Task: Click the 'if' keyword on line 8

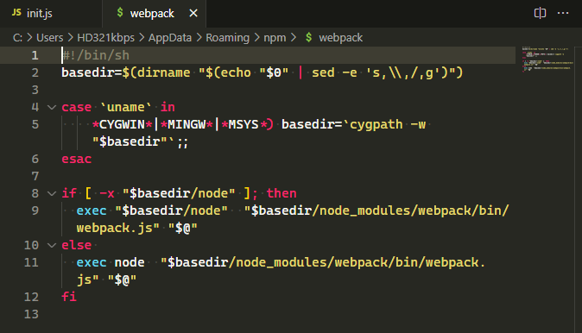Action: 69,193
